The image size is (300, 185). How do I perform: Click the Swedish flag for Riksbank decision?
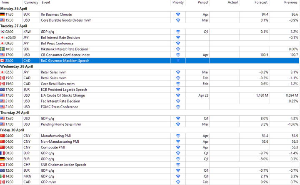pyautogui.click(x=2, y=49)
